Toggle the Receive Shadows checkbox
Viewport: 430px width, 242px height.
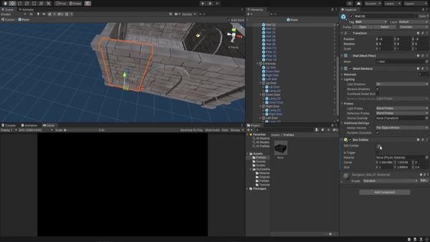tap(378, 89)
